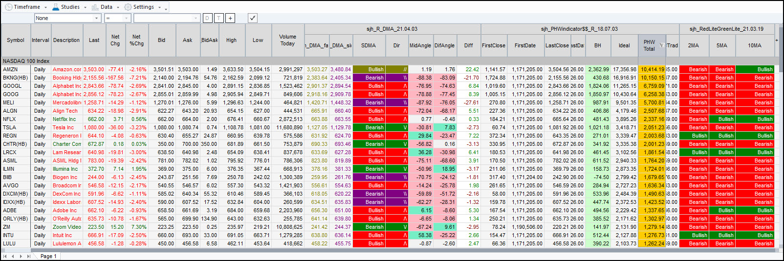This screenshot has height=261, width=784.
Task: Open the comparison operator dropdown showing =
Action: click(x=117, y=18)
